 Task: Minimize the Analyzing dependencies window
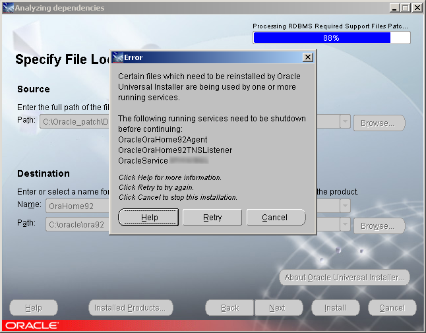[x=394, y=8]
